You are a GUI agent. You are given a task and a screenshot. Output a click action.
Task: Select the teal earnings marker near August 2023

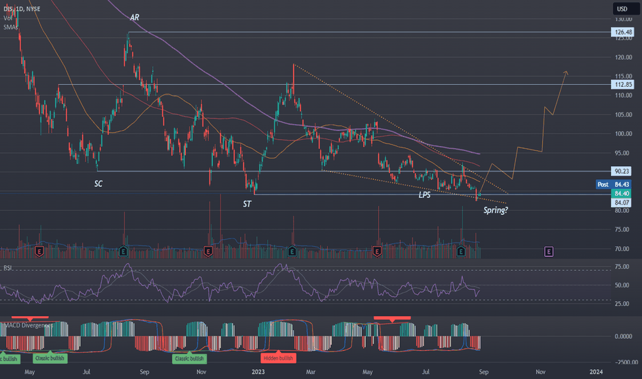click(461, 251)
